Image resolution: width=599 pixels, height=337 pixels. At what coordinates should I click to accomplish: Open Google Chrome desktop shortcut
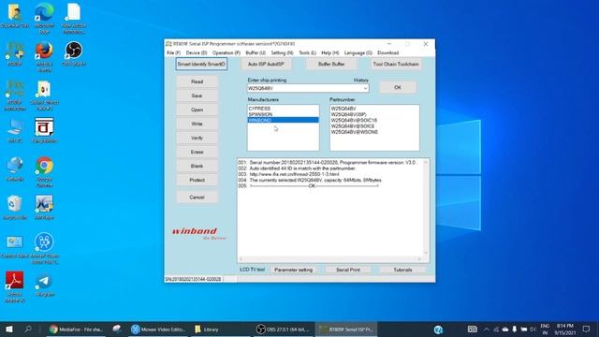click(x=44, y=171)
